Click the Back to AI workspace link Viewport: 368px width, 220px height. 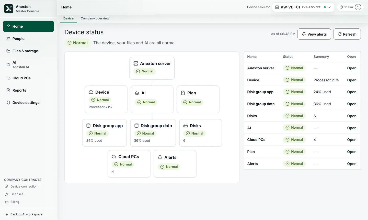coord(24,214)
